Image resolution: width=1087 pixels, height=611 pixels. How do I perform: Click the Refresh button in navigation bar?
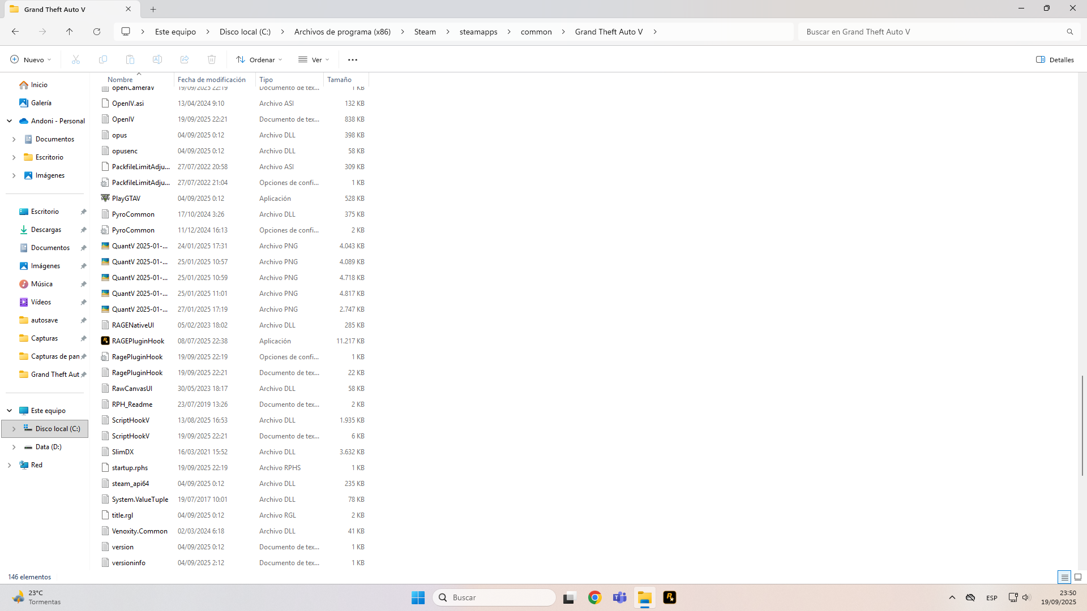coord(97,32)
